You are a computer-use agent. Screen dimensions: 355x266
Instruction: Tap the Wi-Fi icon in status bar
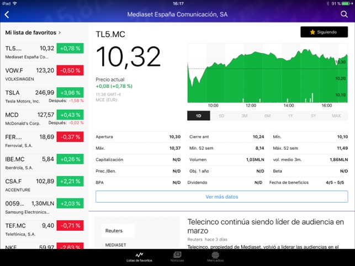(x=15, y=3)
